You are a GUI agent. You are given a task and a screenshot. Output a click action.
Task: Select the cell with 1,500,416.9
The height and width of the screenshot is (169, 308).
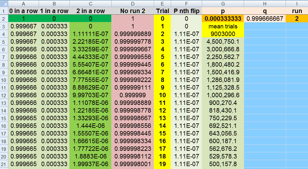pyautogui.click(x=223, y=72)
